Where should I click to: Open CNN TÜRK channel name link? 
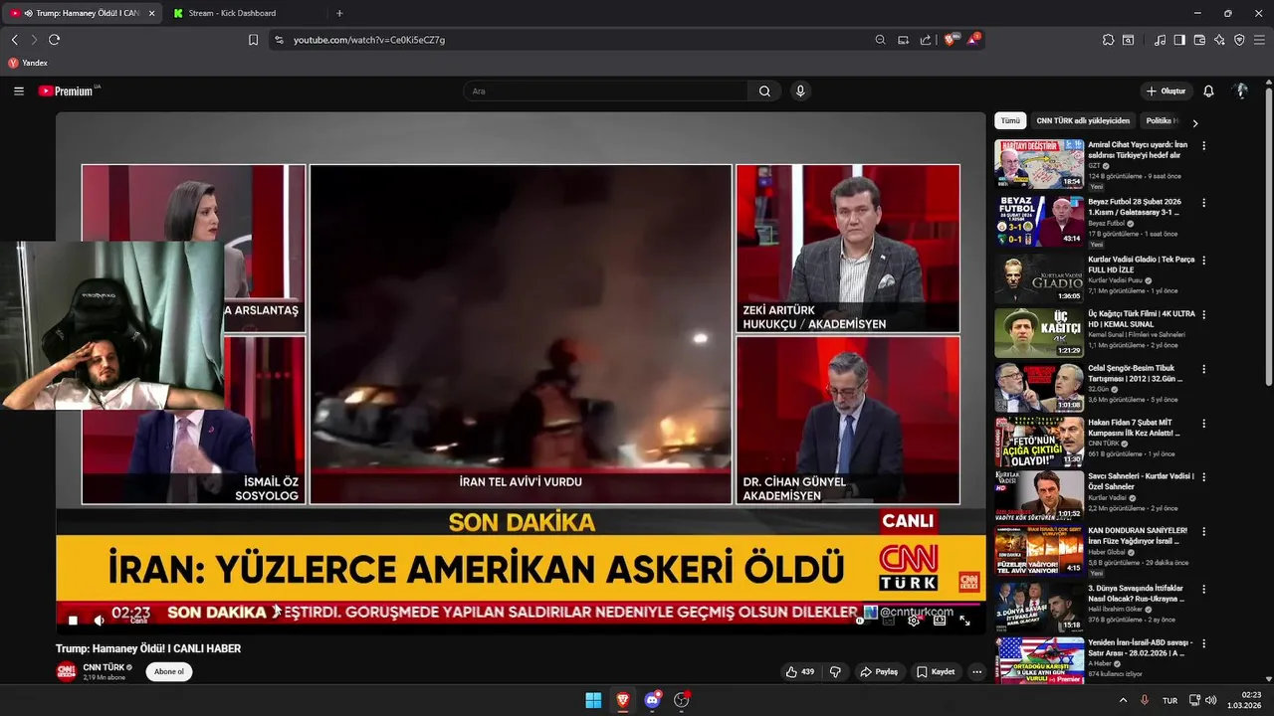click(x=104, y=667)
